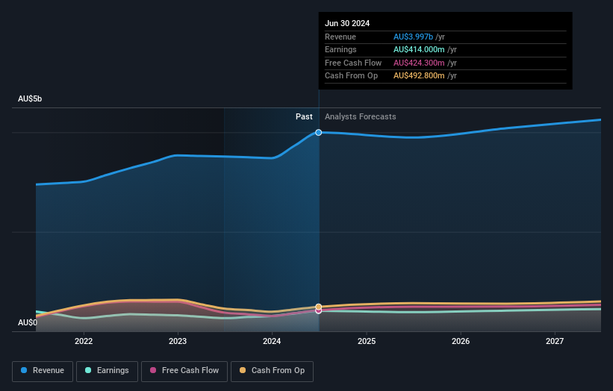Click the Past label
This screenshot has width=613, height=391.
click(304, 116)
